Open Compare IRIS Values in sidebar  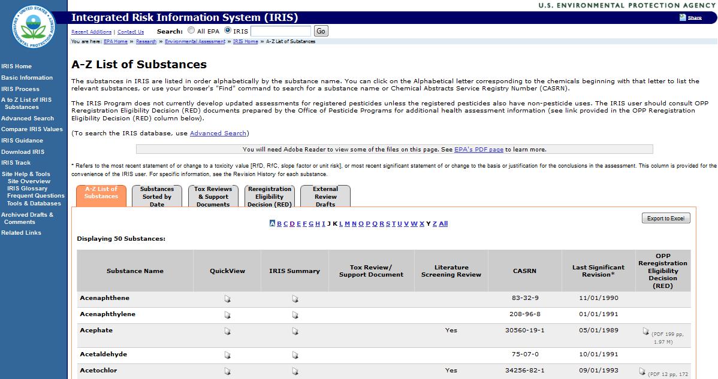tap(32, 129)
